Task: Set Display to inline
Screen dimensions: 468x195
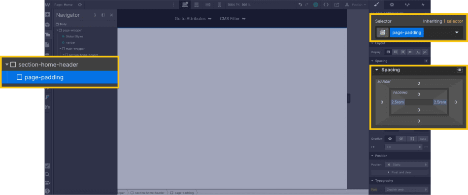Action: pyautogui.click(x=418, y=52)
